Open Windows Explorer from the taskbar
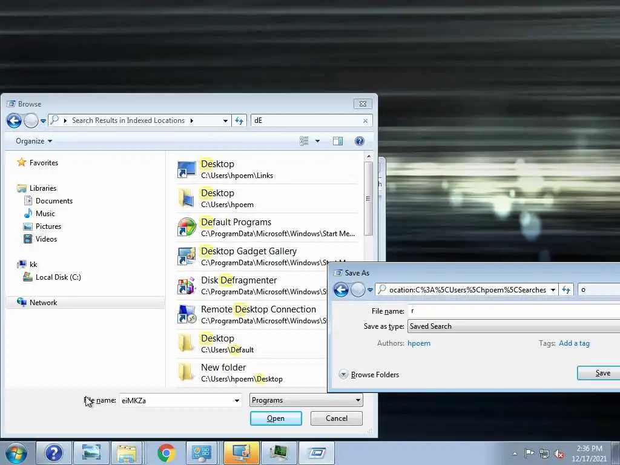The image size is (620, 465). [127, 453]
